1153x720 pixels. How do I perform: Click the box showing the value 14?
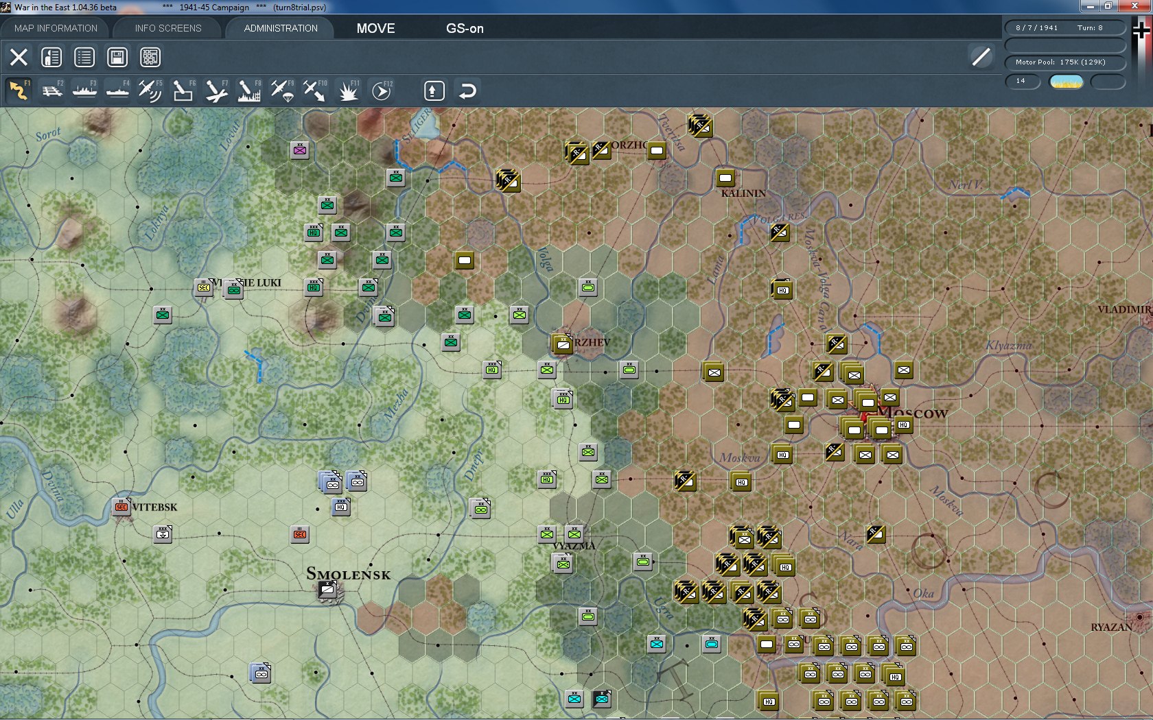(1023, 82)
